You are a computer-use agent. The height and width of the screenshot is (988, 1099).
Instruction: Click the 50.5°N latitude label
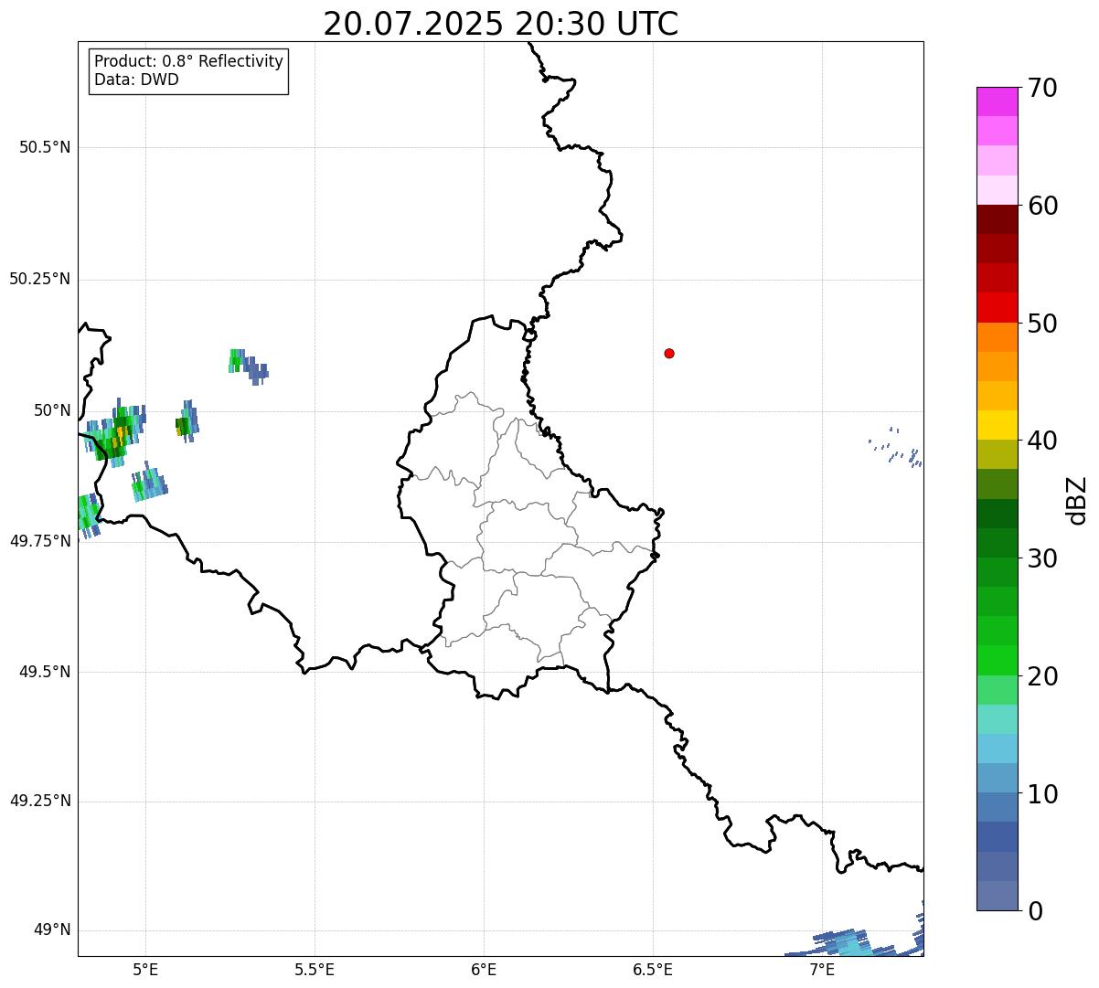45,147
